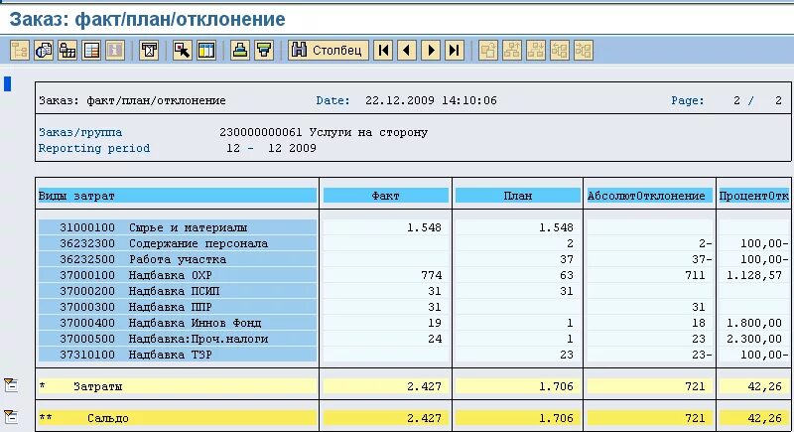
Task: Click deviation 721 in Затраты row
Action: [695, 386]
